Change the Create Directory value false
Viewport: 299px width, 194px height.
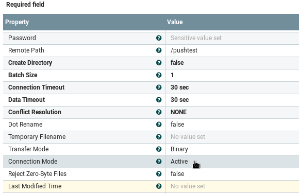click(232, 63)
